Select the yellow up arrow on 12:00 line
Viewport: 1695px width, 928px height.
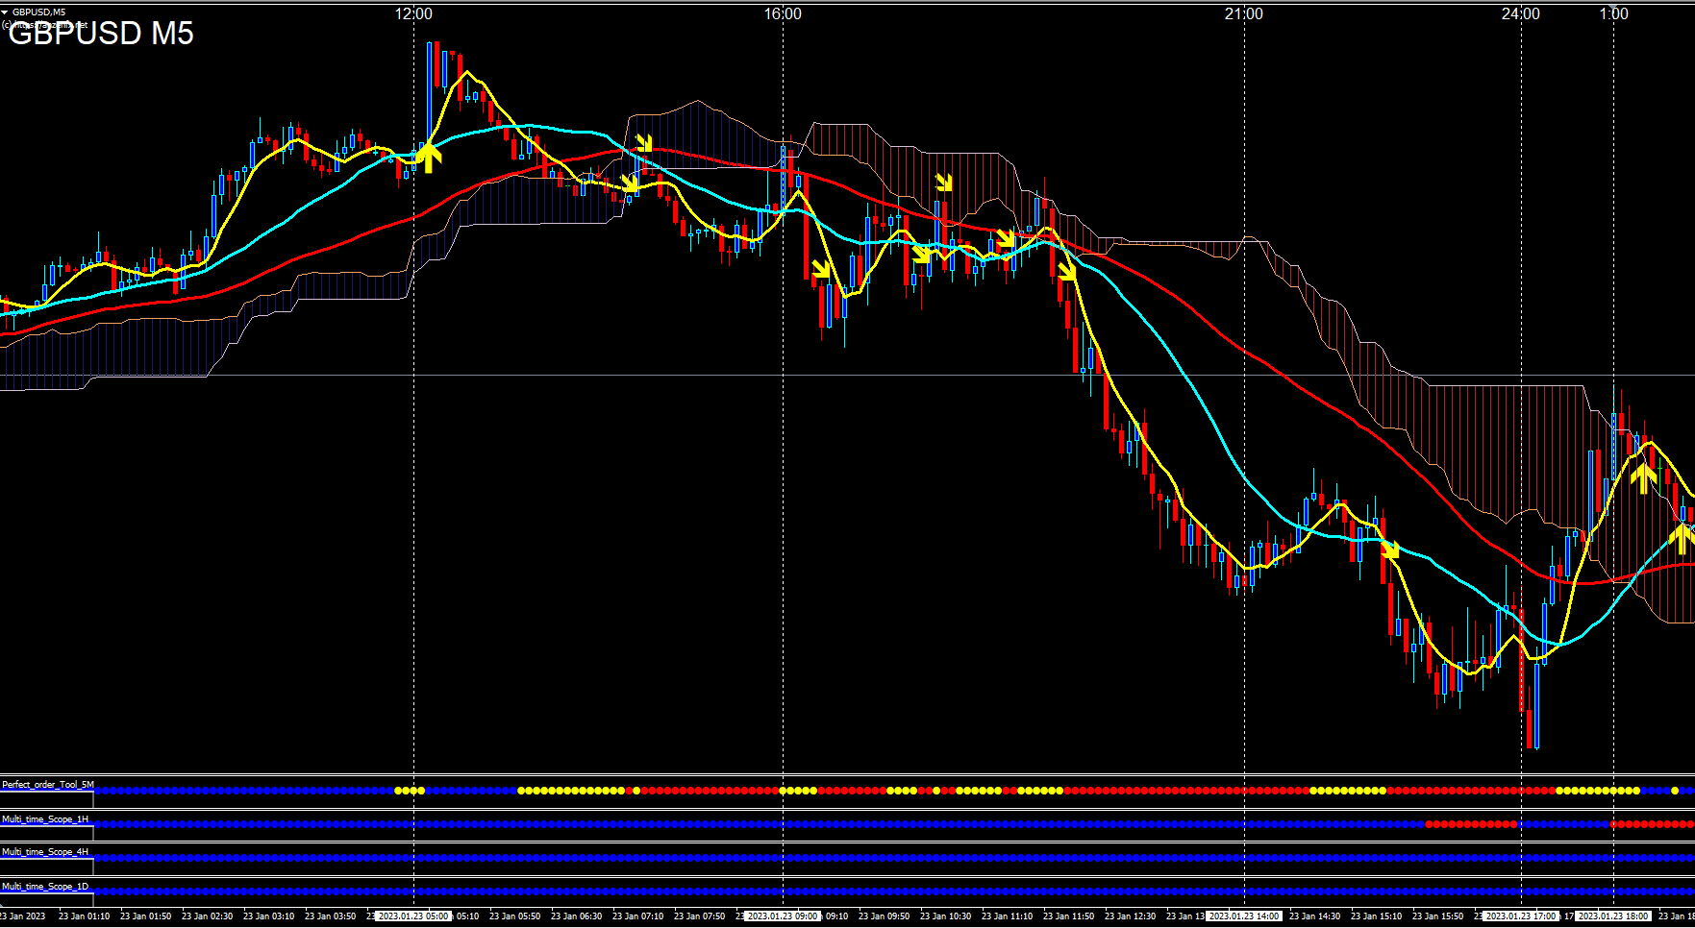point(429,157)
